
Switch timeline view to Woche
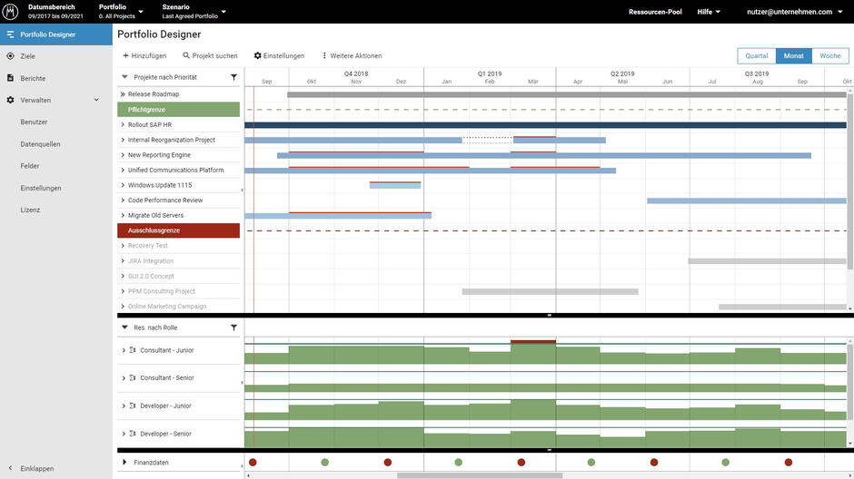[829, 55]
